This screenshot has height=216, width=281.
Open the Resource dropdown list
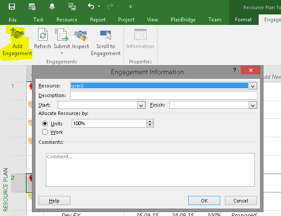253,86
